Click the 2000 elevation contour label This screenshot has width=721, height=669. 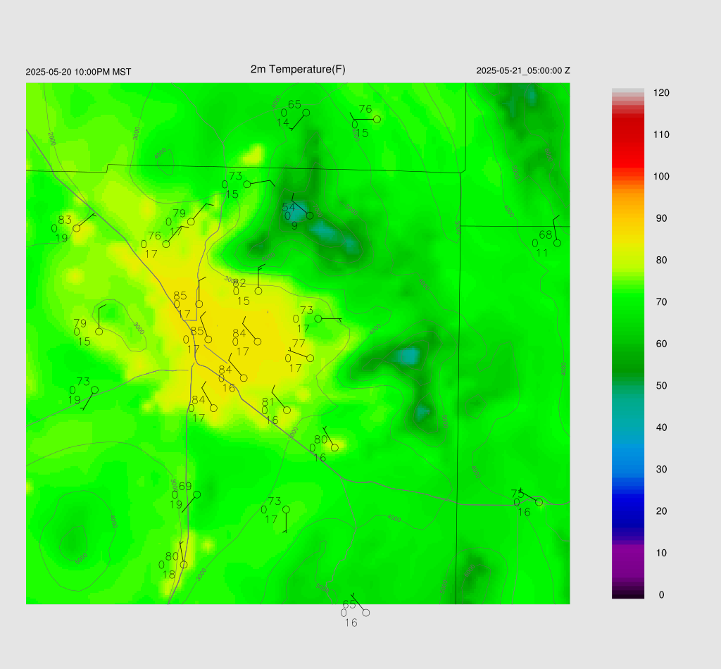click(x=51, y=139)
